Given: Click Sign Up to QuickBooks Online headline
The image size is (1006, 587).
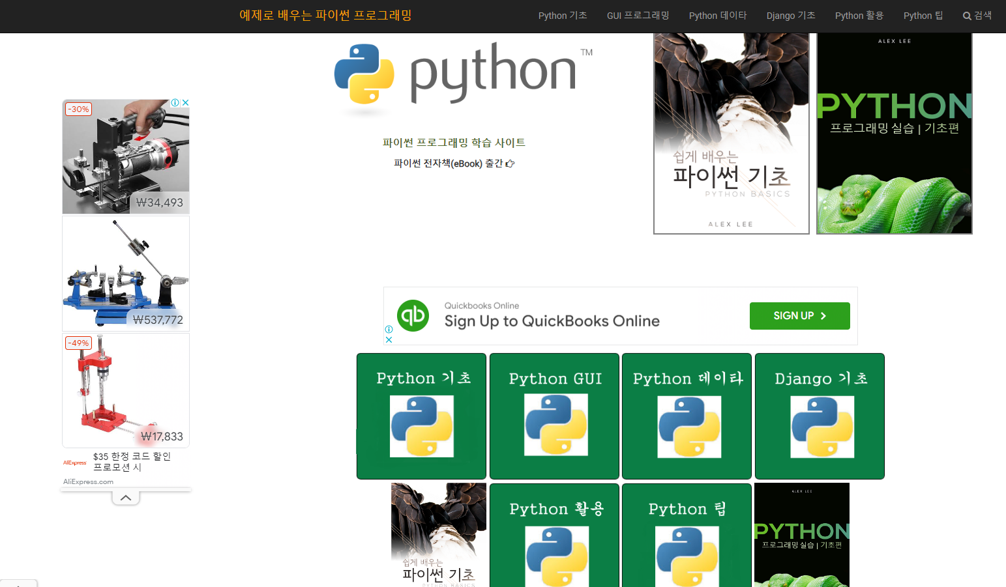Looking at the screenshot, I should pyautogui.click(x=552, y=321).
